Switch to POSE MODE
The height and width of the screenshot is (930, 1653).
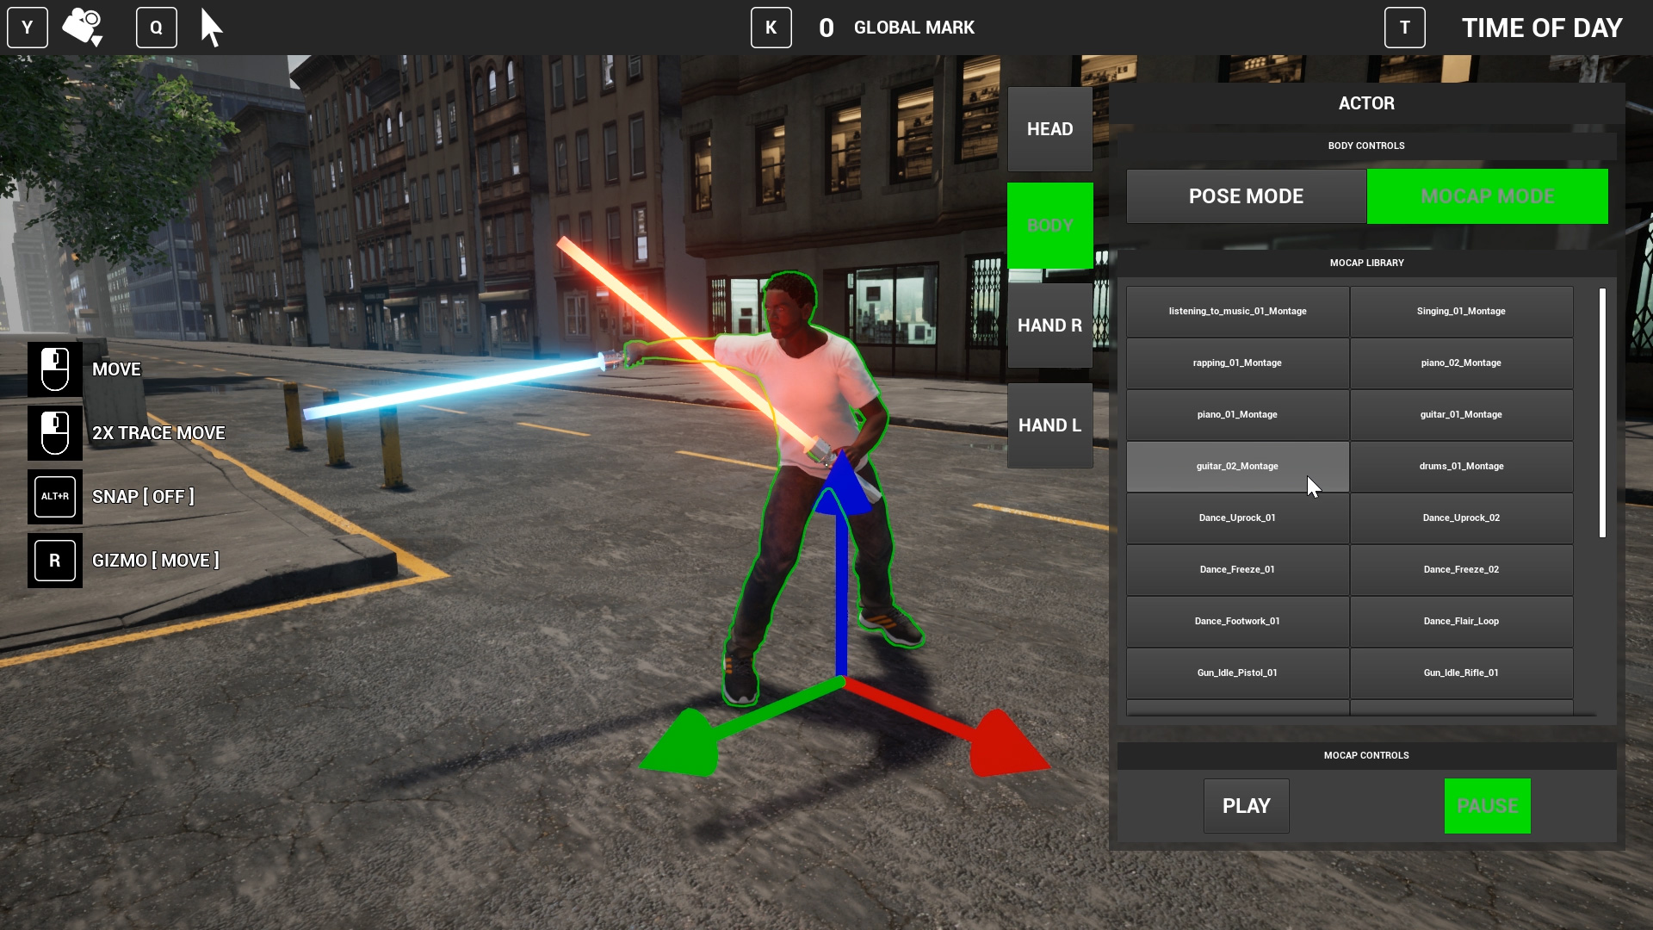coord(1246,196)
